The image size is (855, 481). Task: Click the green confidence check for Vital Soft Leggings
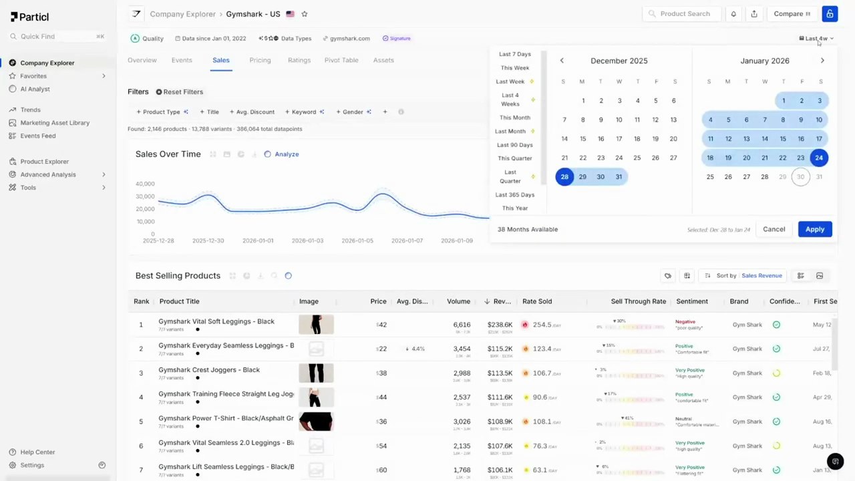click(776, 325)
